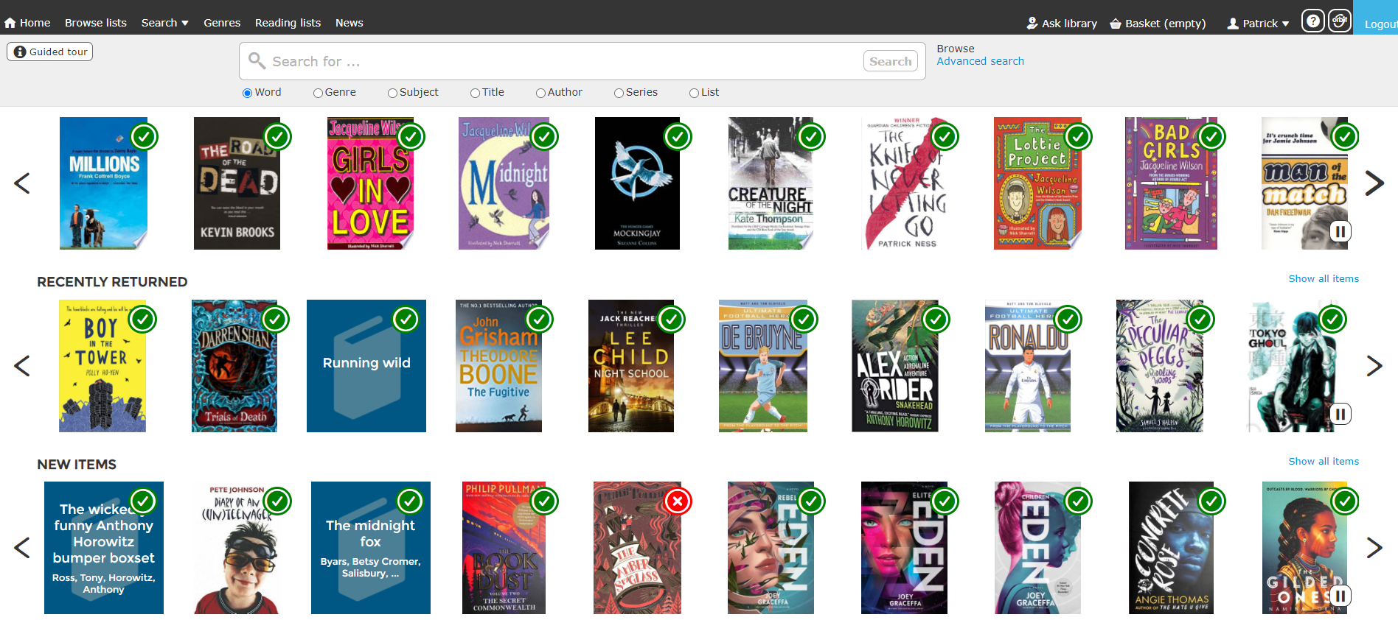Open the Basket (empty) icon link
This screenshot has width=1398, height=620.
pyautogui.click(x=1116, y=24)
